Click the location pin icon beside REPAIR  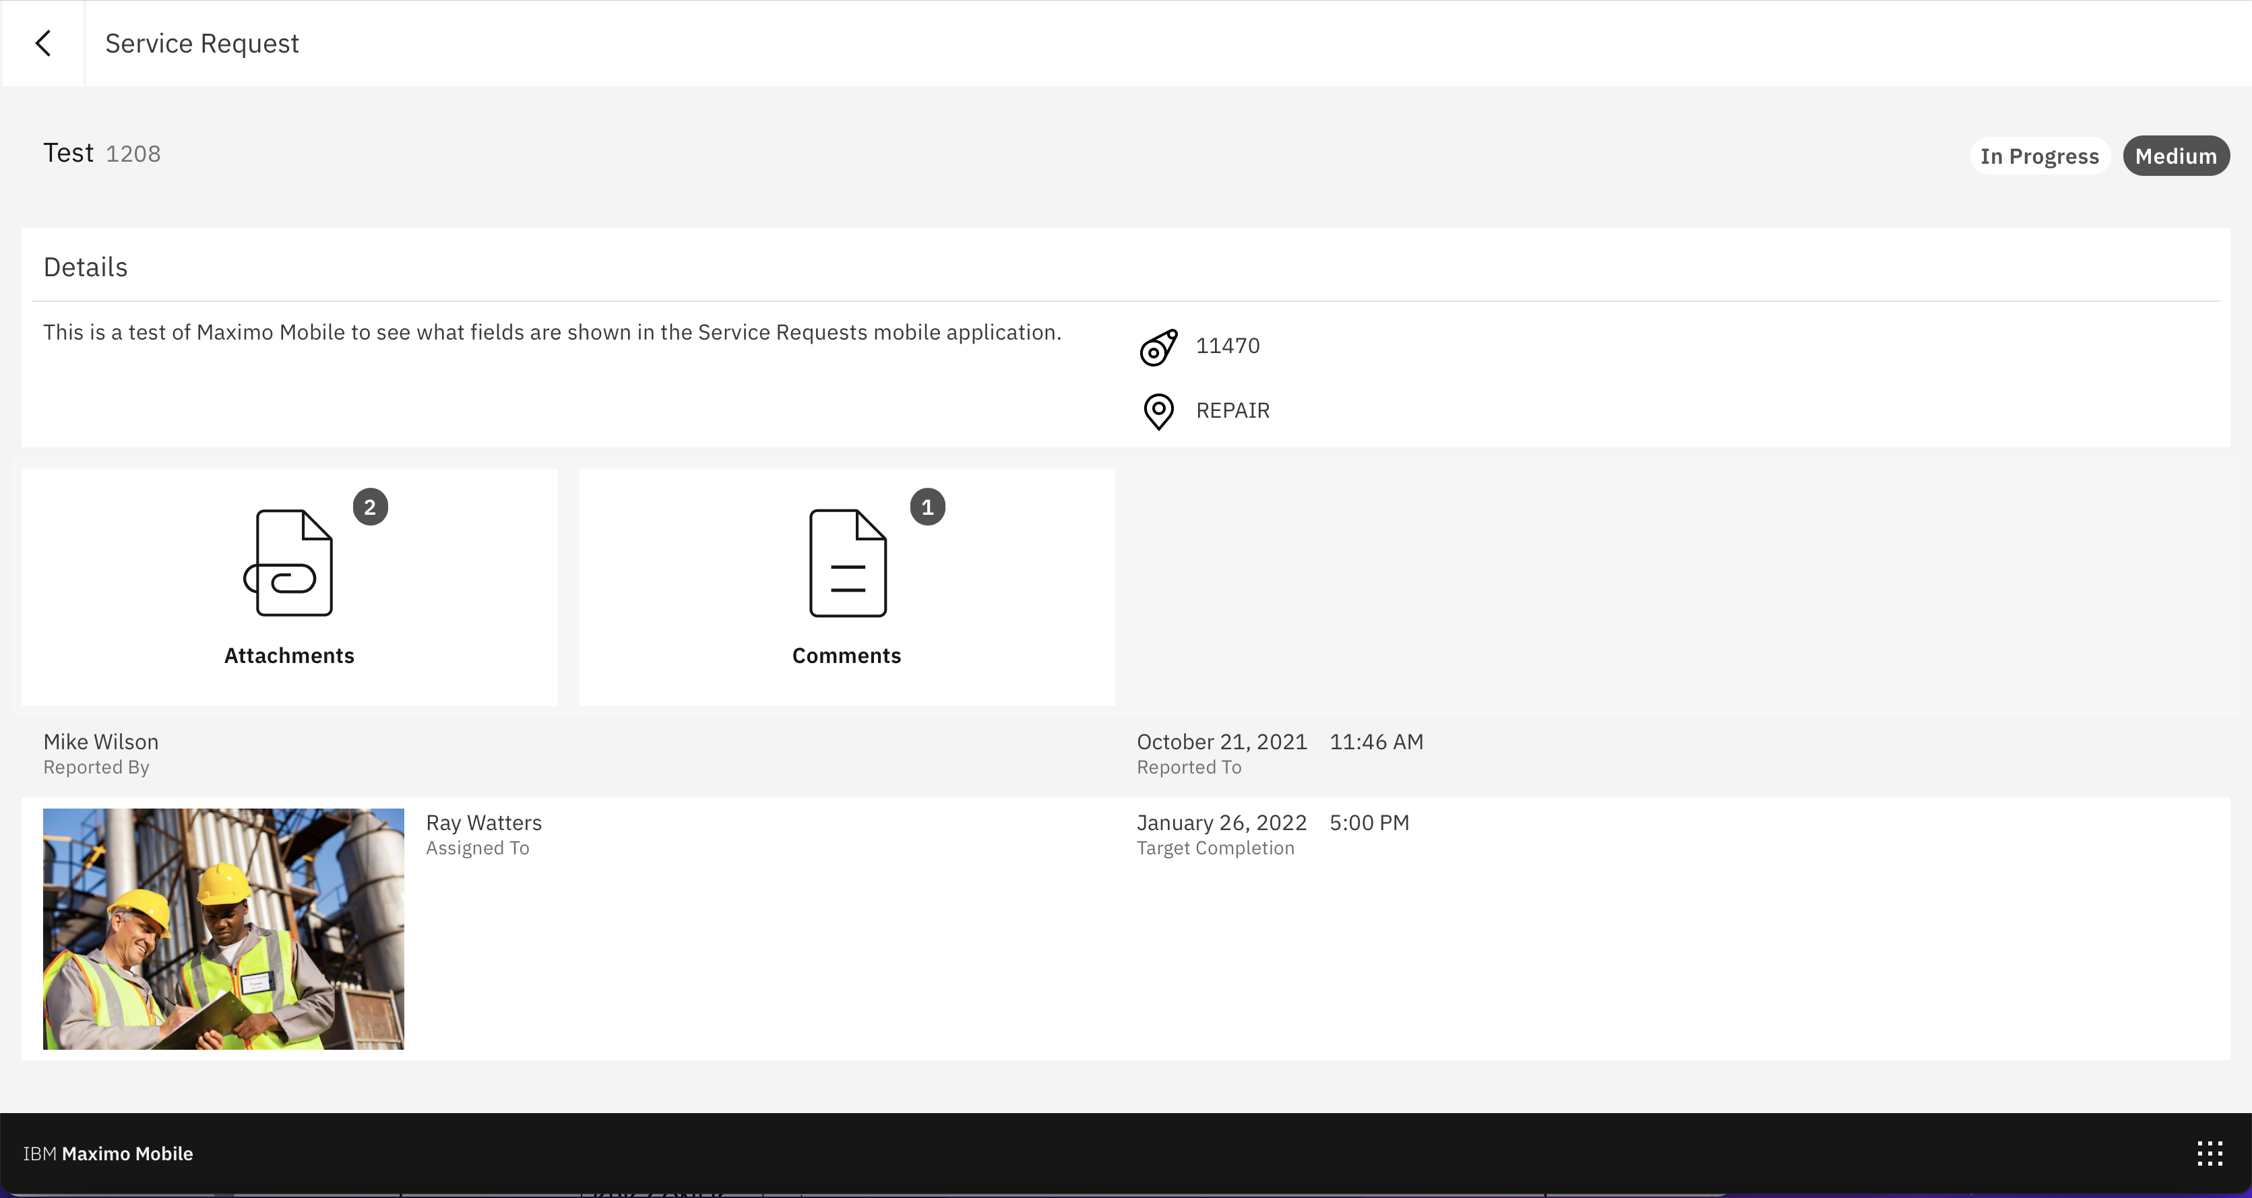point(1158,411)
